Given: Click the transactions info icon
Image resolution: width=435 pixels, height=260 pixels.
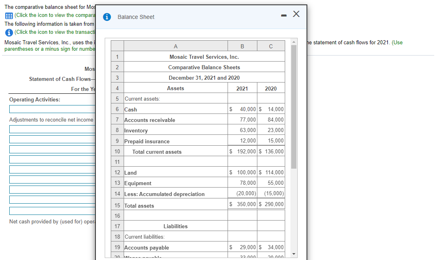Looking at the screenshot, I should pyautogui.click(x=9, y=33).
